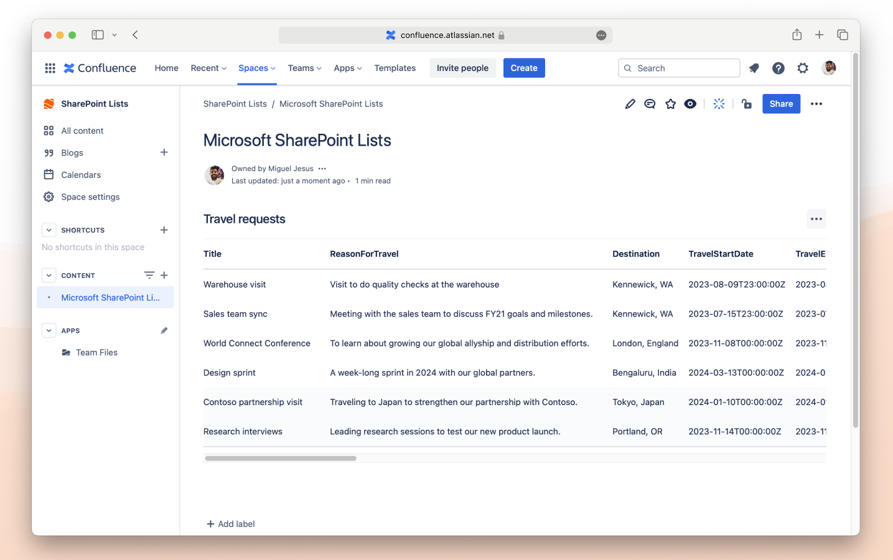Open page restrictions lock icon
The width and height of the screenshot is (893, 560).
(x=747, y=104)
